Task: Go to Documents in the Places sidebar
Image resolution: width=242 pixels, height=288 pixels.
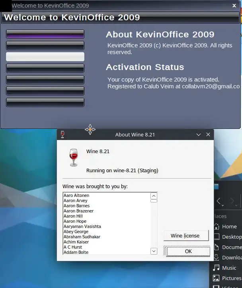Action: pos(228,247)
